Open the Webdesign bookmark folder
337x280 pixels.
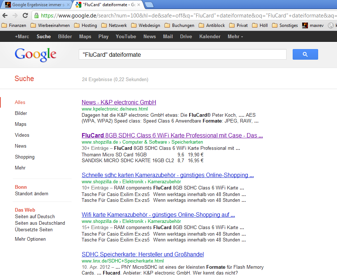pyautogui.click(x=146, y=25)
